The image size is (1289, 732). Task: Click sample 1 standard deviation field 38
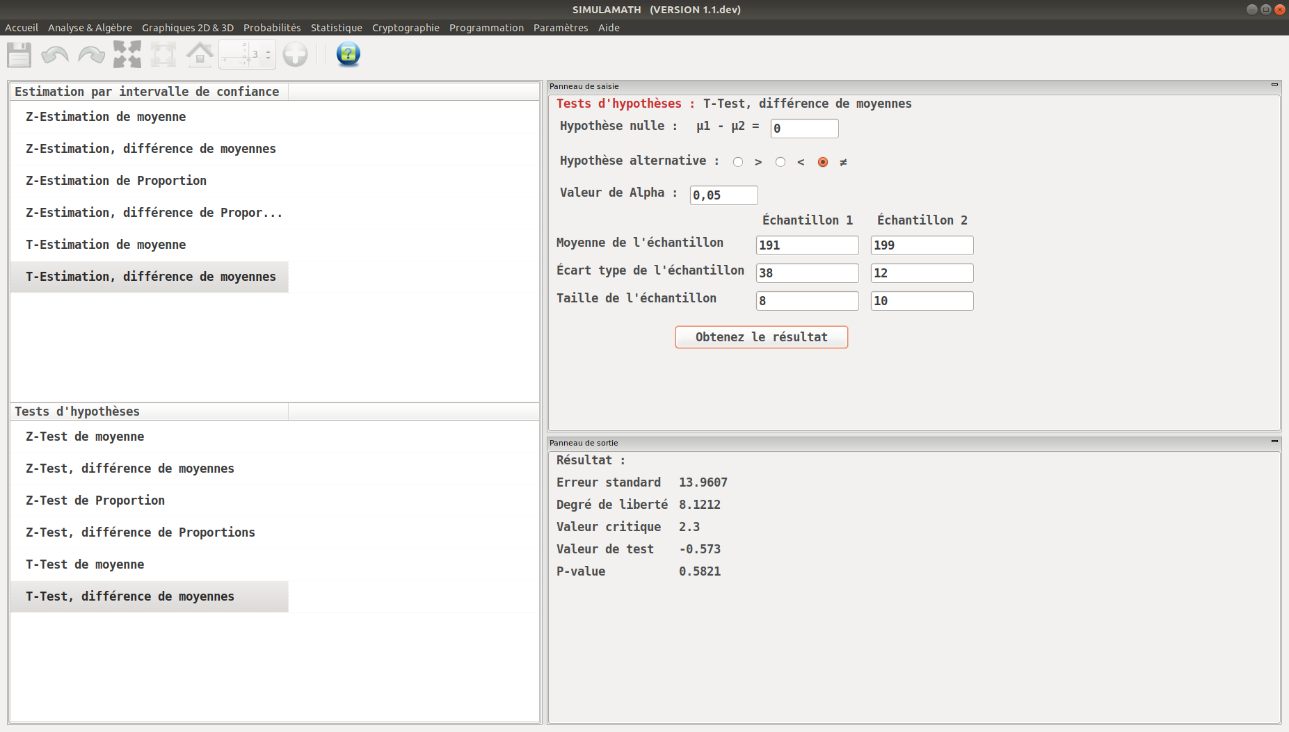(807, 273)
